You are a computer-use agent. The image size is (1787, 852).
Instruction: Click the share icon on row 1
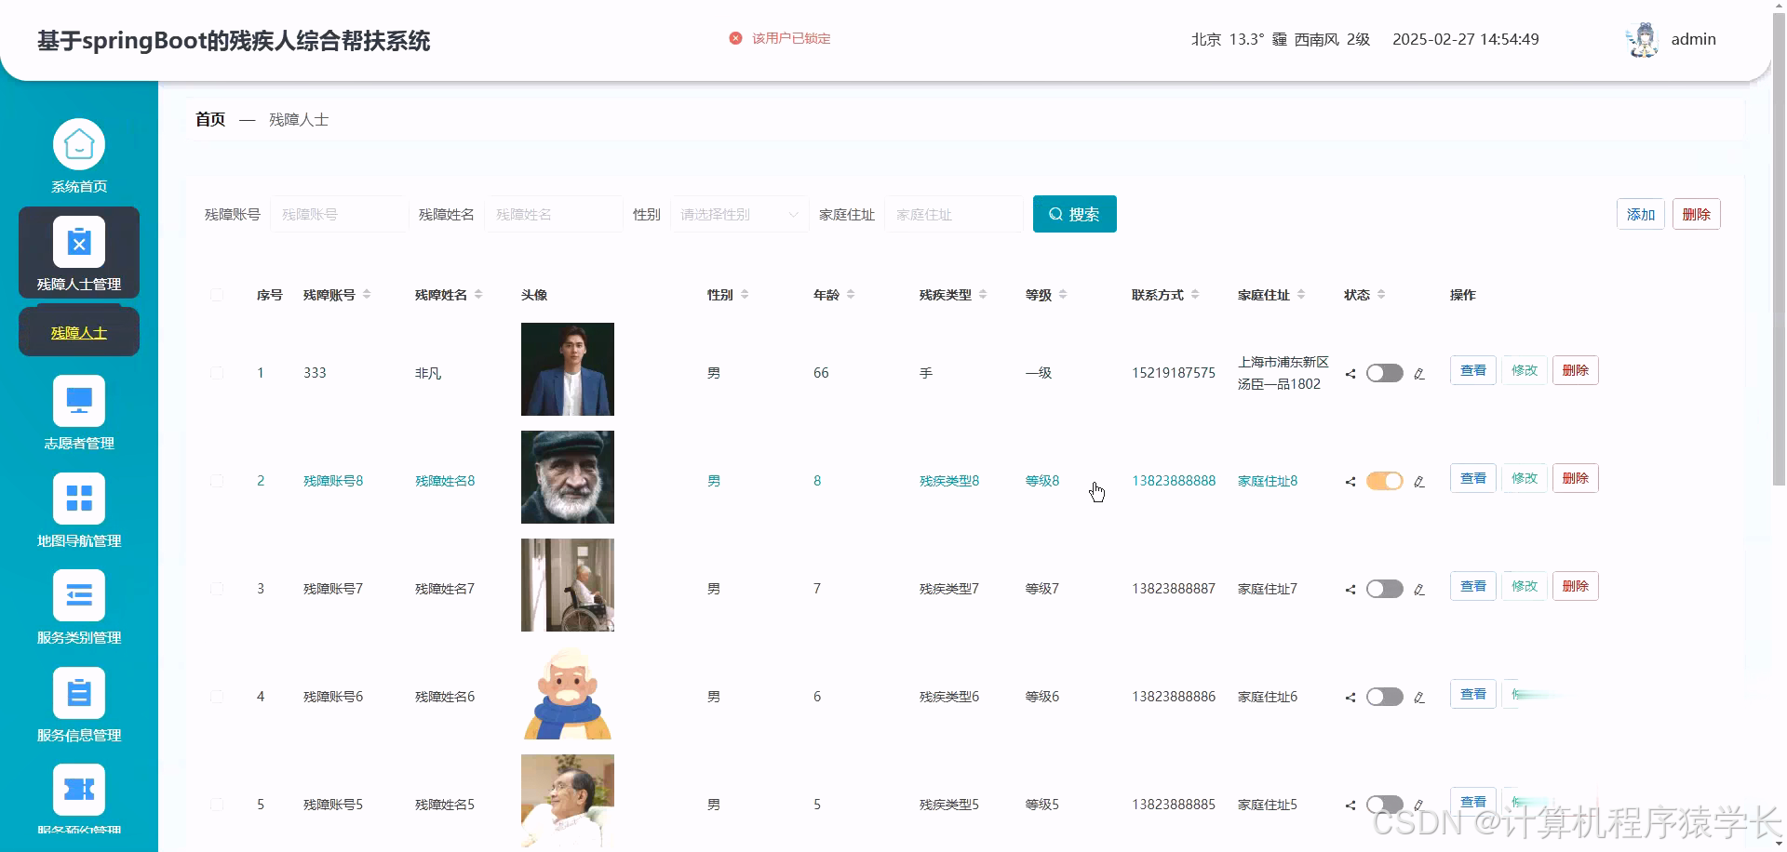pyautogui.click(x=1350, y=373)
